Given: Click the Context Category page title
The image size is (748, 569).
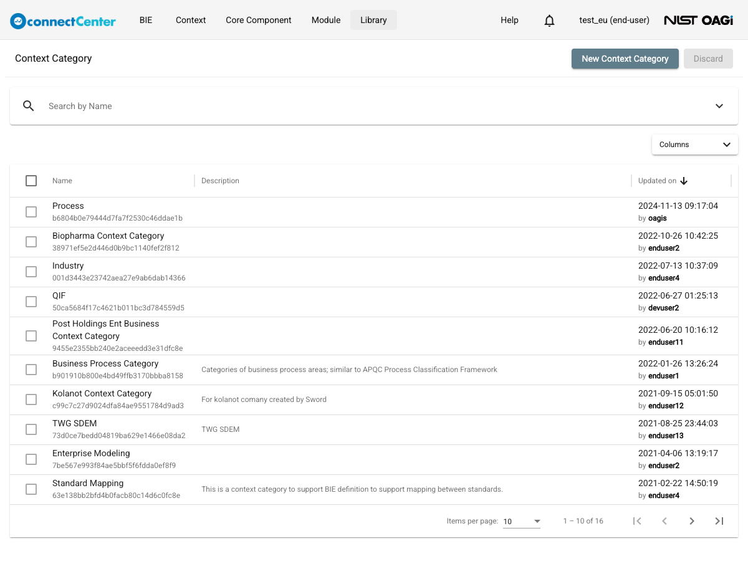Looking at the screenshot, I should 54,59.
